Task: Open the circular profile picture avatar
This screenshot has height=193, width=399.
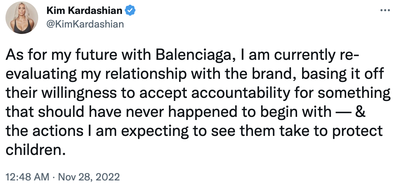Action: coord(21,17)
